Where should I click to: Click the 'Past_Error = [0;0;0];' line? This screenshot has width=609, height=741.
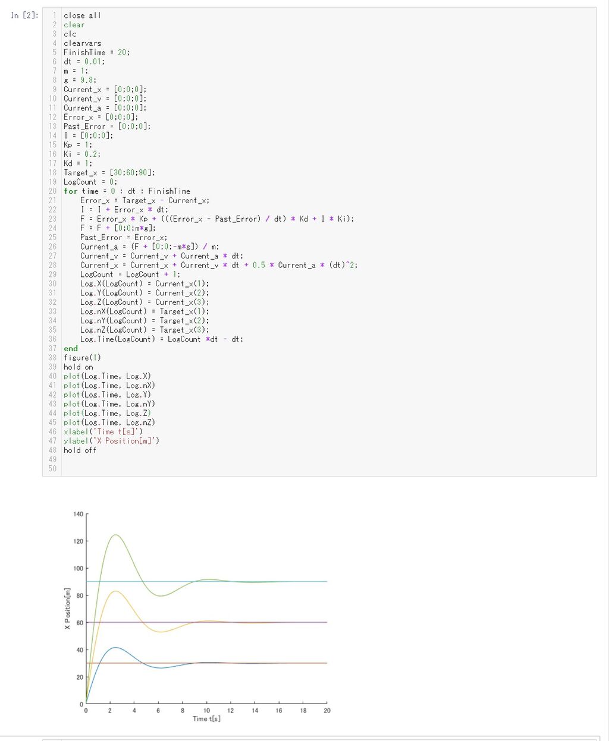107,127
